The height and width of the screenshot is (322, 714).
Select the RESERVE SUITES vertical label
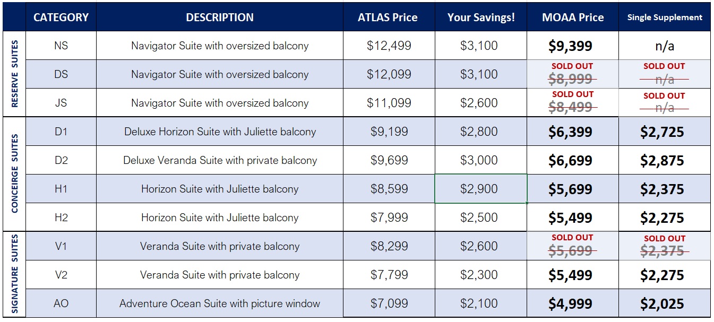(x=14, y=74)
